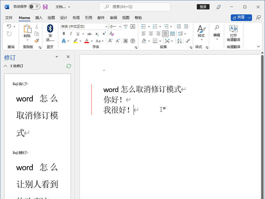Save document with floppy disk icon
Viewport: 265px width, 199px height.
(x=45, y=7)
